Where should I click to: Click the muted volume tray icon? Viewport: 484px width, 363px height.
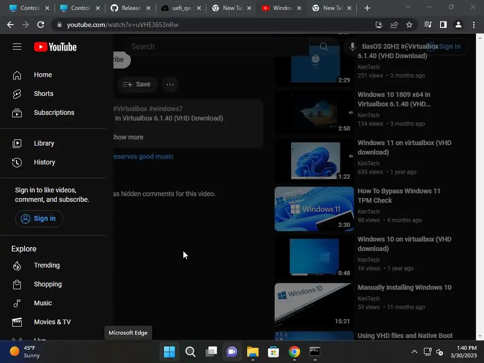440,352
